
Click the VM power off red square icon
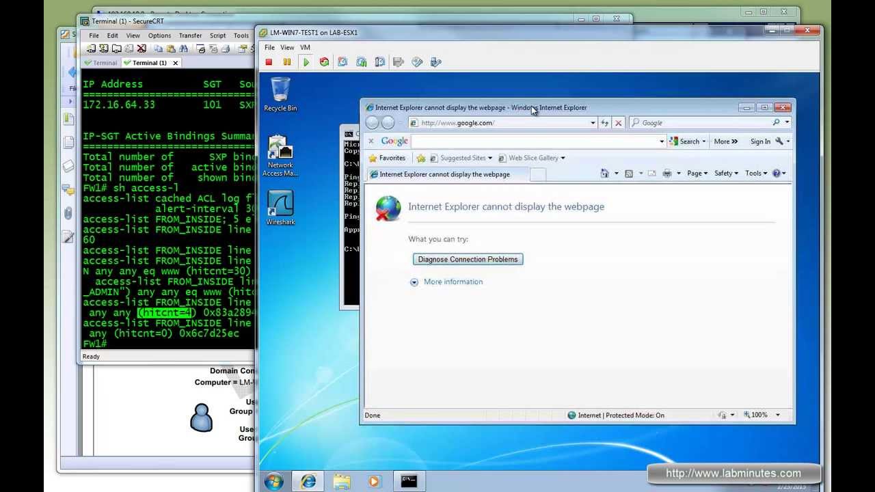pyautogui.click(x=269, y=62)
